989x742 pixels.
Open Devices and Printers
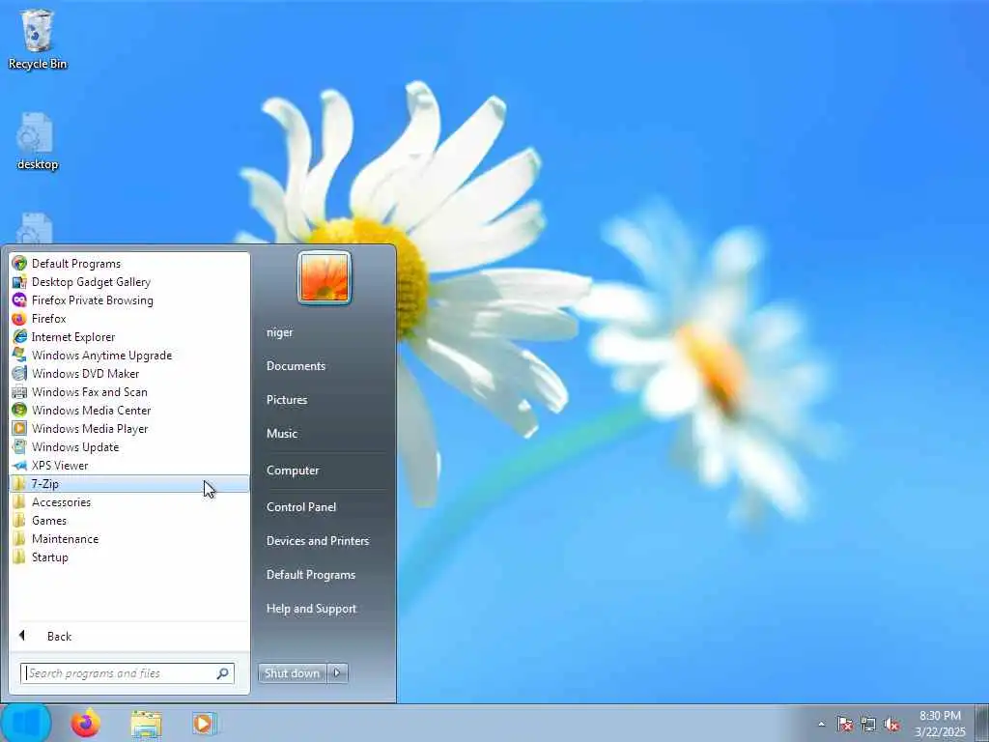point(318,541)
